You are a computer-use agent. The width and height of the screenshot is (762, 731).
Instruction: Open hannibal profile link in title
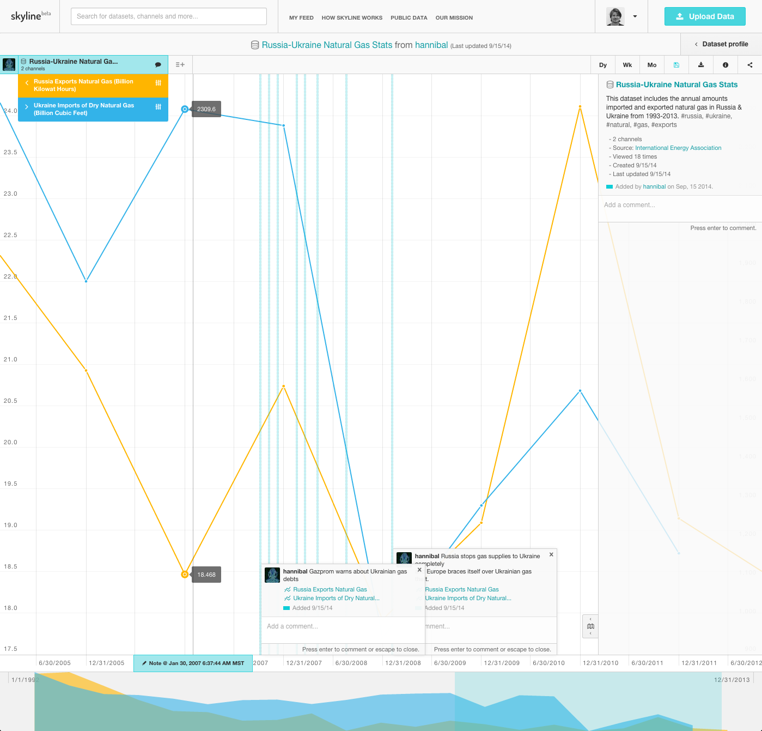(431, 45)
